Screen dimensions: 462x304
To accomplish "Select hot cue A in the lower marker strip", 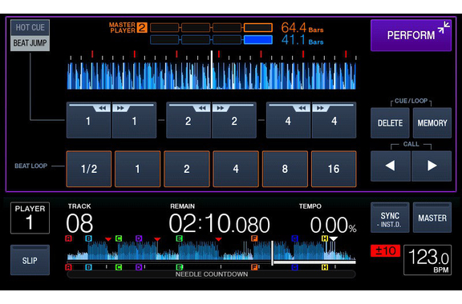I will (68, 267).
